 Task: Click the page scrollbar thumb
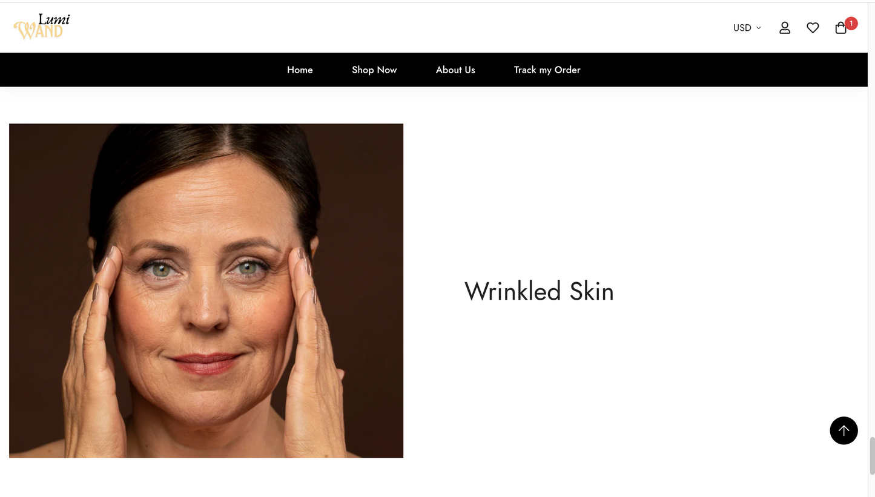click(871, 456)
